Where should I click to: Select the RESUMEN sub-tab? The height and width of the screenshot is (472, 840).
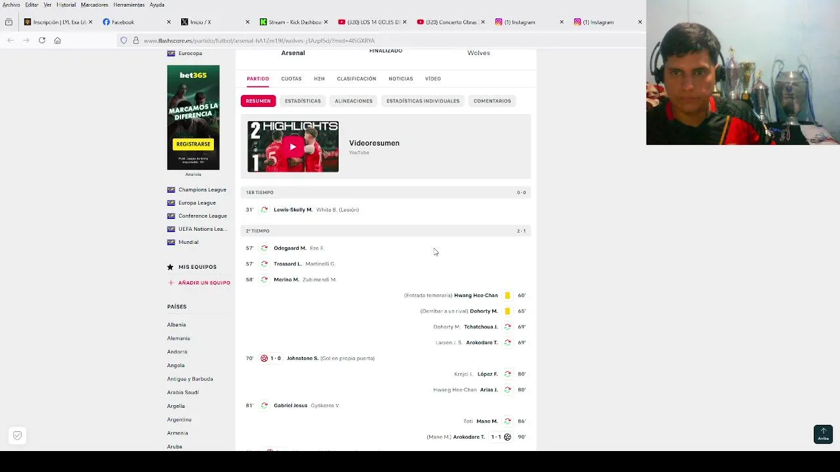pyautogui.click(x=258, y=101)
